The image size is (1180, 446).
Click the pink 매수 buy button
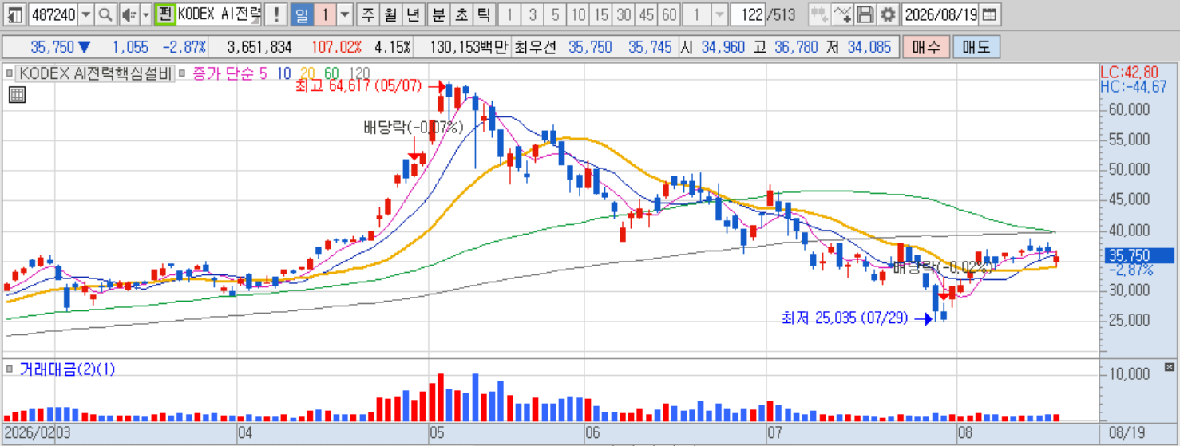point(925,47)
